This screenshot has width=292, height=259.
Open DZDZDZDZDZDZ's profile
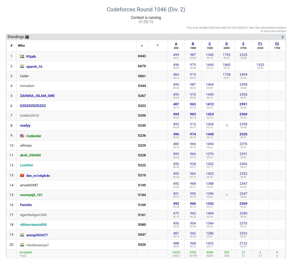33,106
